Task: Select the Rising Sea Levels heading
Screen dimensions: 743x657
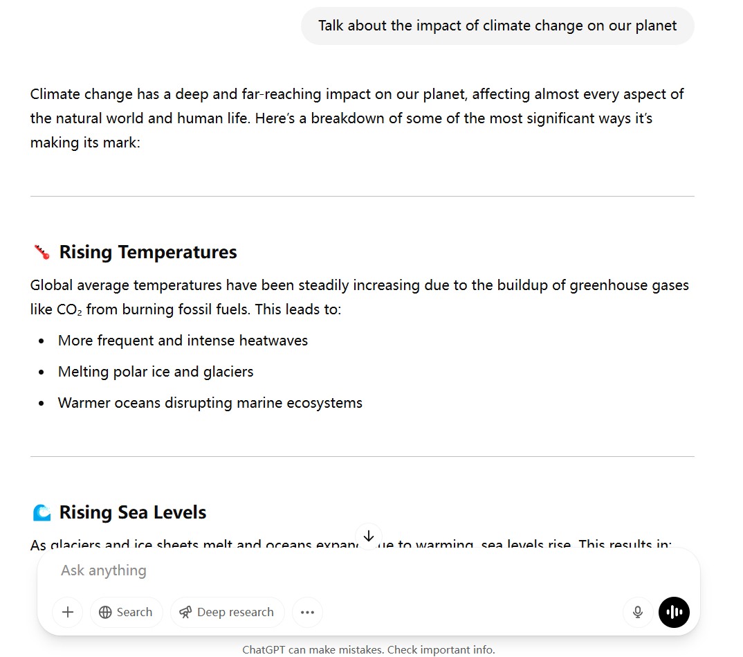Action: [133, 512]
